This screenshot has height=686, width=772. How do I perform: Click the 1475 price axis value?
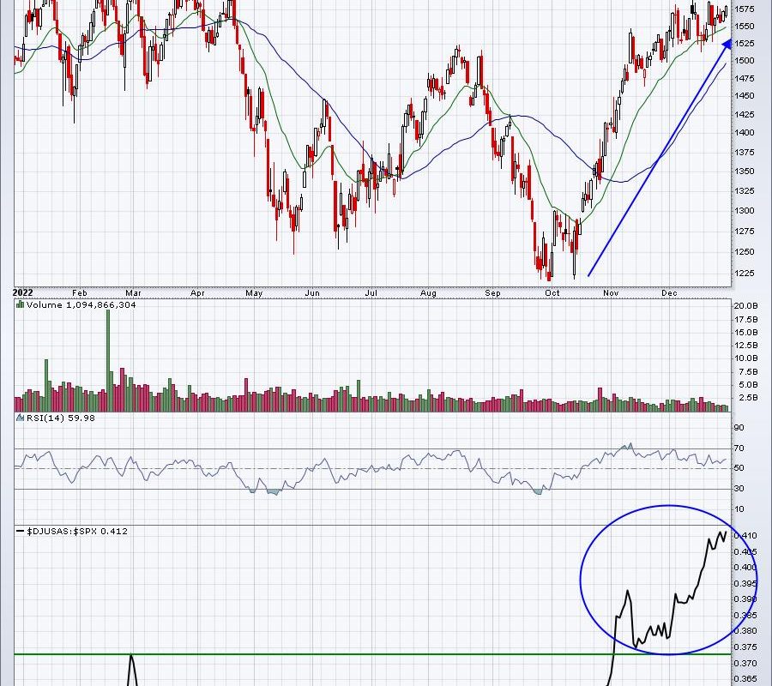[x=745, y=78]
